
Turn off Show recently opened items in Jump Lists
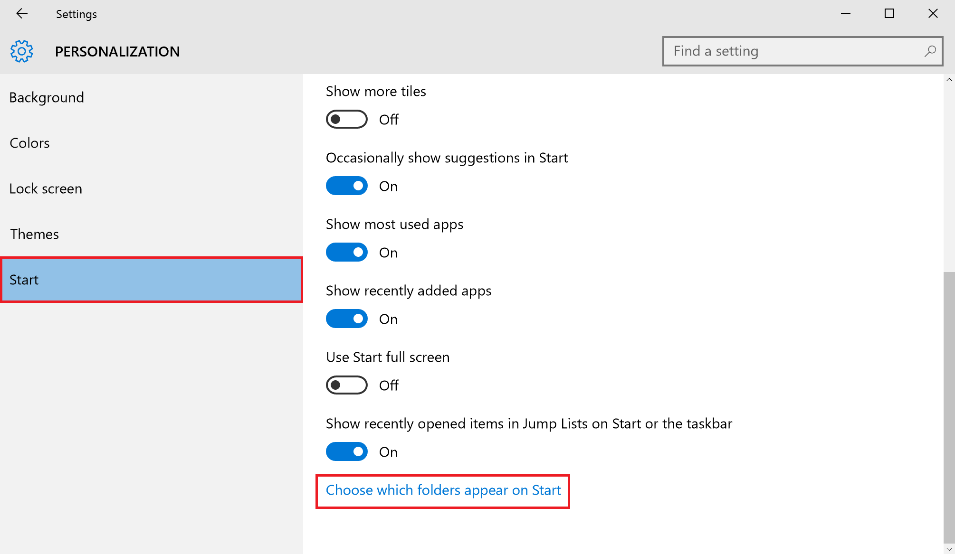(346, 451)
